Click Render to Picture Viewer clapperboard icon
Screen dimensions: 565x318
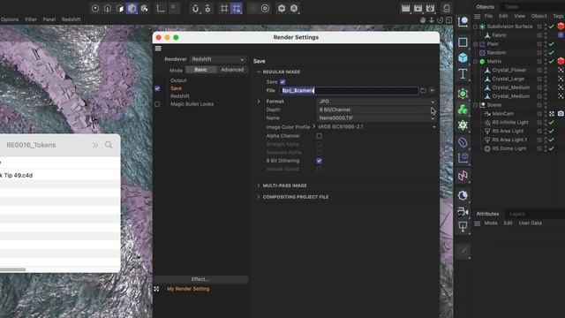point(418,8)
